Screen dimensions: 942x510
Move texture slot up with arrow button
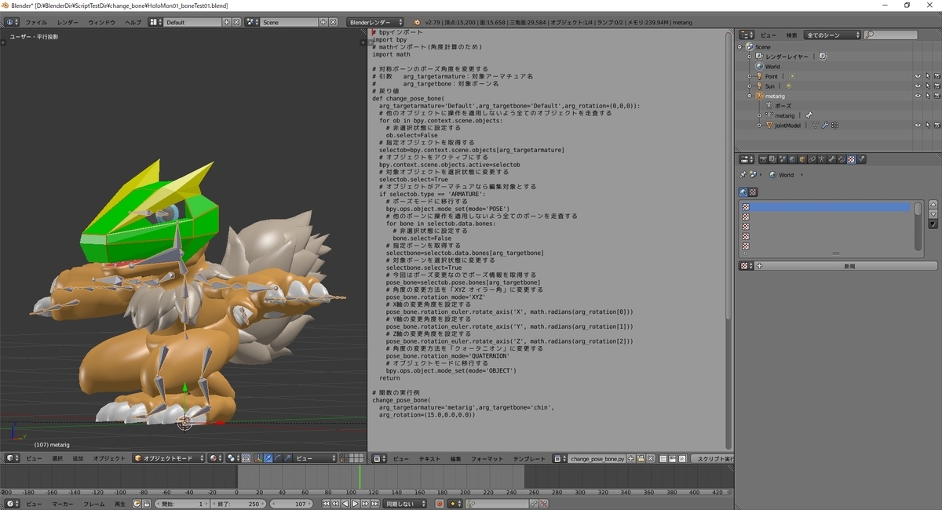(933, 205)
